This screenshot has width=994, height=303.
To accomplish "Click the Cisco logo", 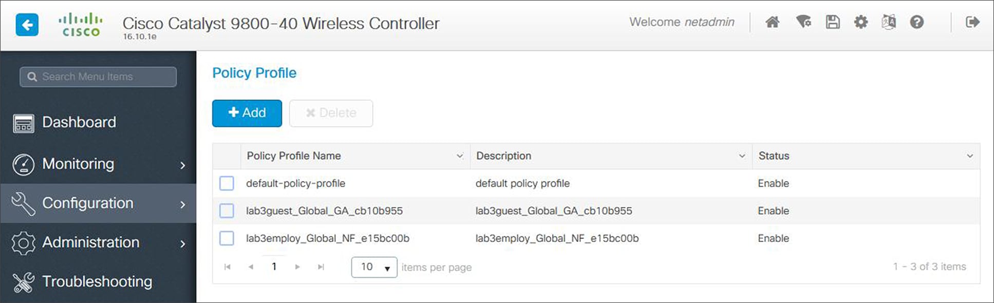I will [81, 25].
